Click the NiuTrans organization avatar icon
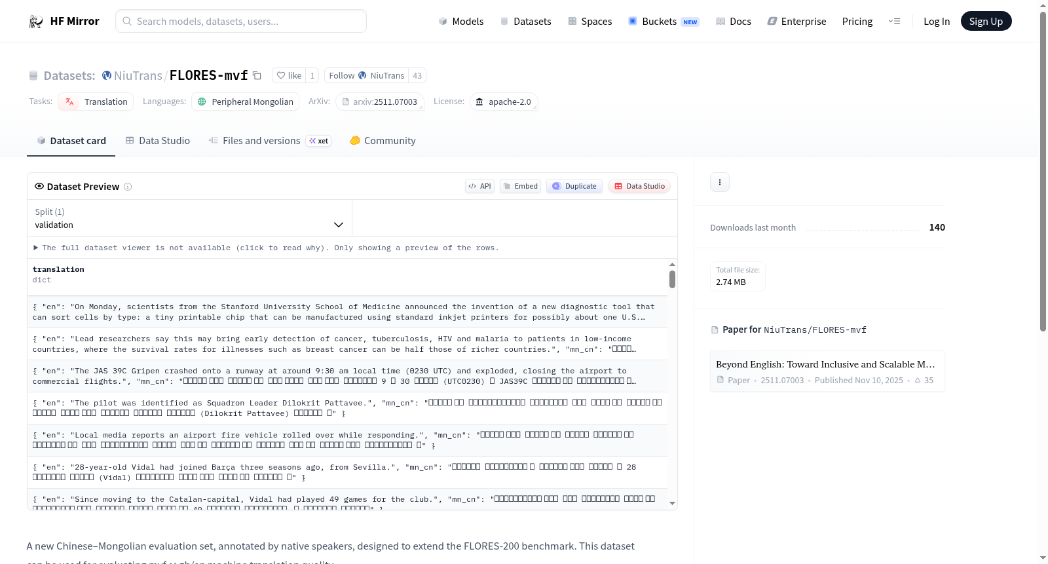The image size is (1048, 564). point(107,76)
